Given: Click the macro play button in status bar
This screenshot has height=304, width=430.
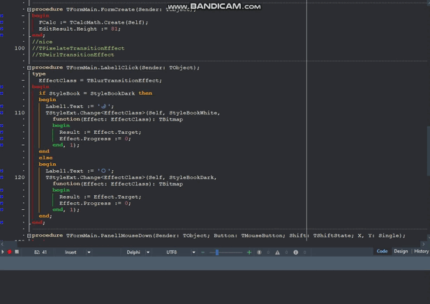Looking at the screenshot, I should pyautogui.click(x=3, y=252).
